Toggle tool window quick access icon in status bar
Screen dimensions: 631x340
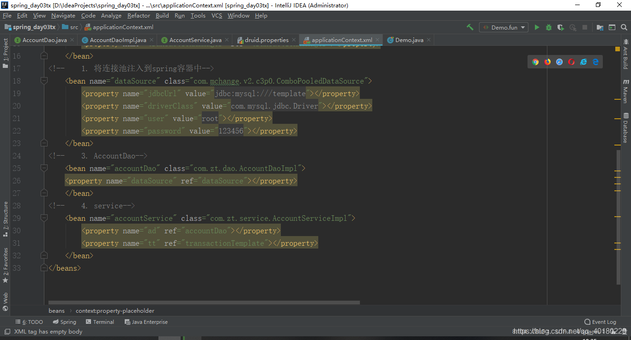[7, 332]
